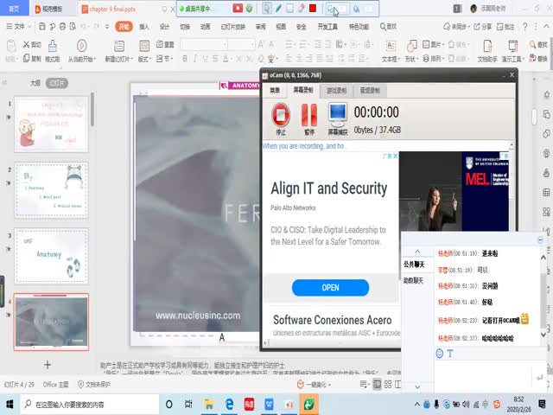
Task: Open the 菜单 tab in oCam
Action: click(x=275, y=91)
